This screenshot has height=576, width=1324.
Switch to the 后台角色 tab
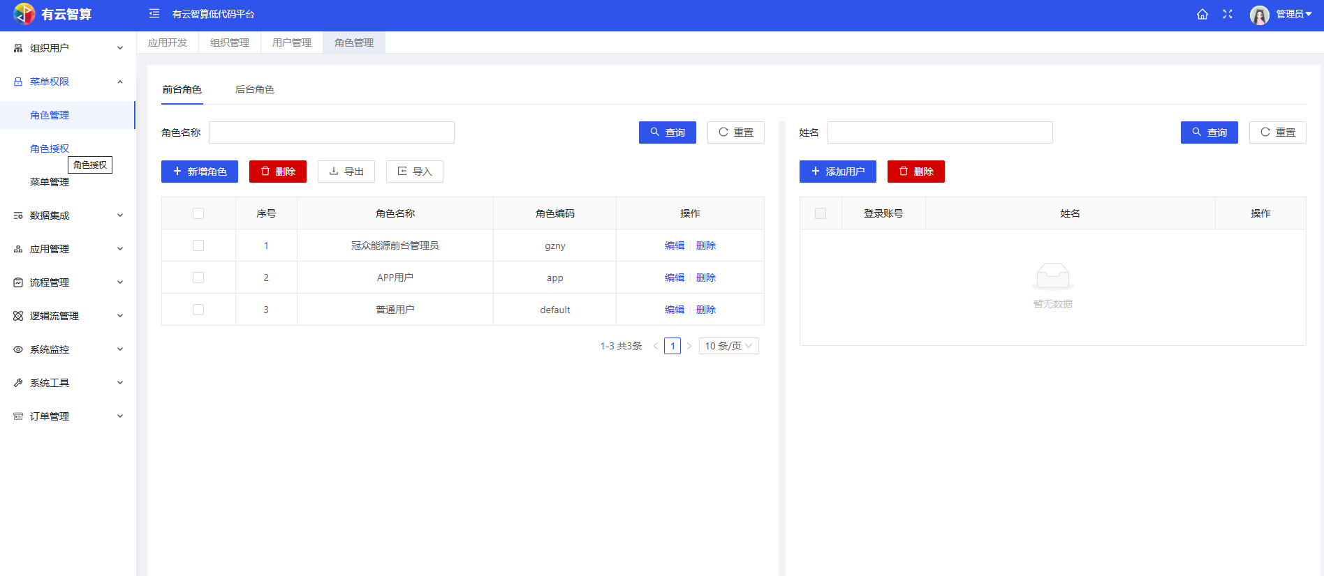tap(254, 89)
